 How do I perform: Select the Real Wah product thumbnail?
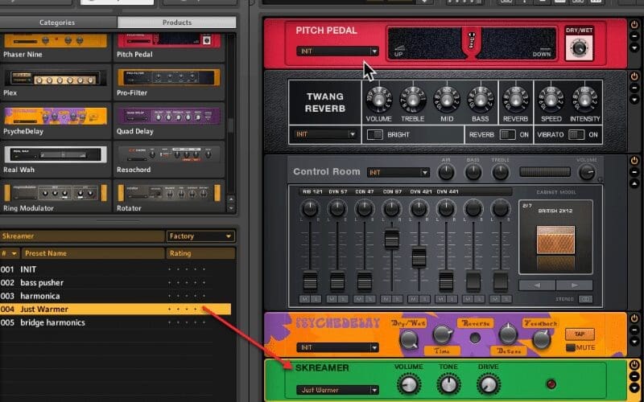(56, 155)
